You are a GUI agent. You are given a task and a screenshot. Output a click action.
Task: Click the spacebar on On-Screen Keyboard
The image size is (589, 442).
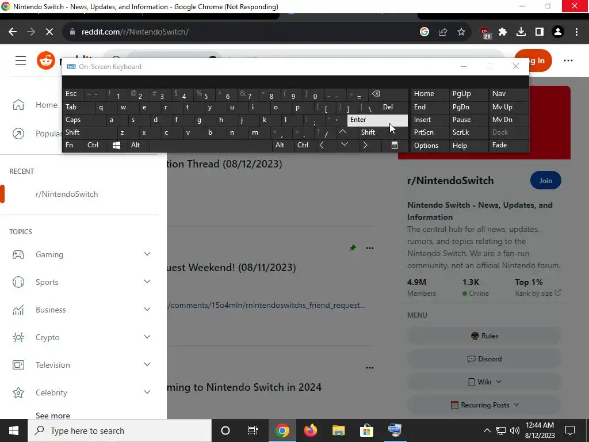(212, 145)
